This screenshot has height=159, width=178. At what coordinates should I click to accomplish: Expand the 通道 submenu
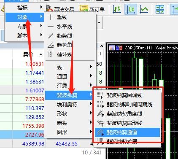70,76
